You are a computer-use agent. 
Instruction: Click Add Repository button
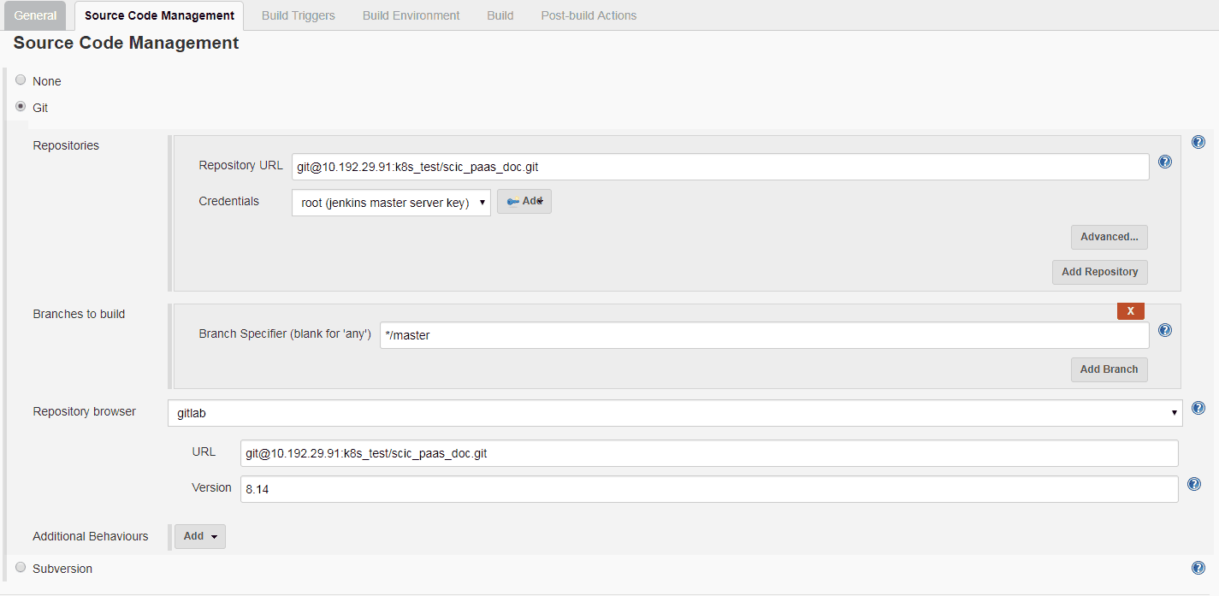pos(1099,272)
